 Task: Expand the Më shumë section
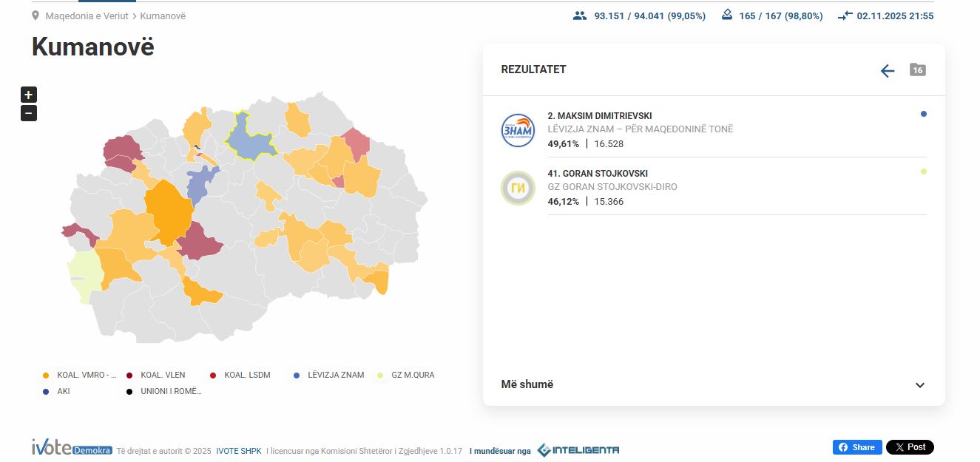pos(527,384)
